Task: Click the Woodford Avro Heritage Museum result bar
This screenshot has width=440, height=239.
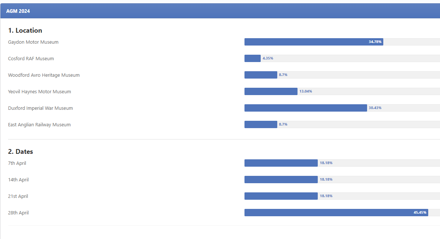Action: click(261, 75)
